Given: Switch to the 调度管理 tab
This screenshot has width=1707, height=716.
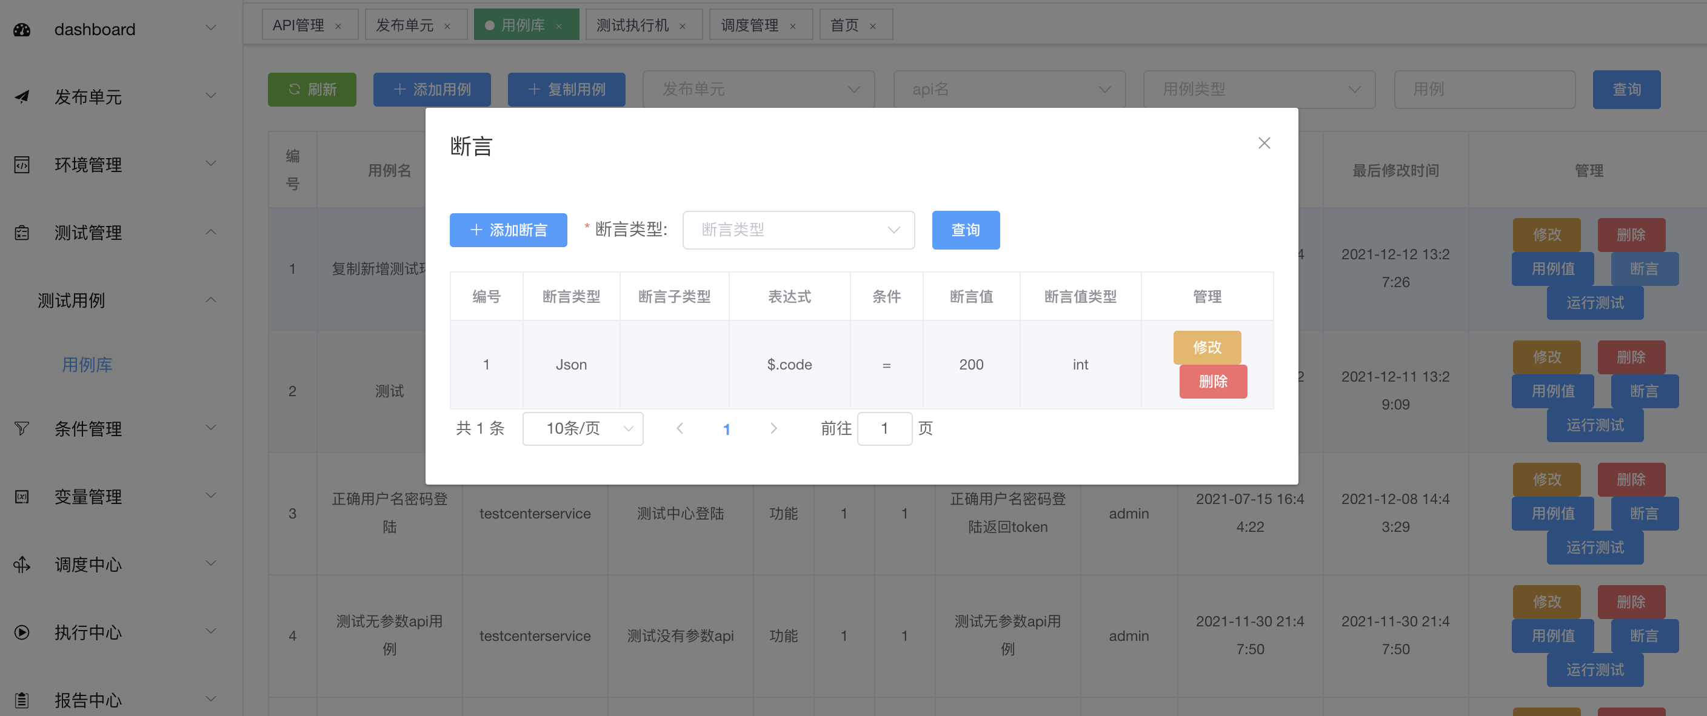Looking at the screenshot, I should (x=749, y=25).
